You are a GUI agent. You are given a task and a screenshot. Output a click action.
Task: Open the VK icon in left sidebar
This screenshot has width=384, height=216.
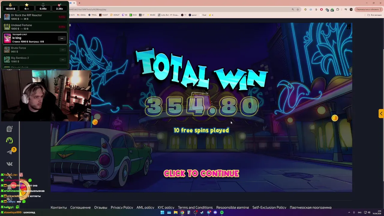click(x=10, y=163)
